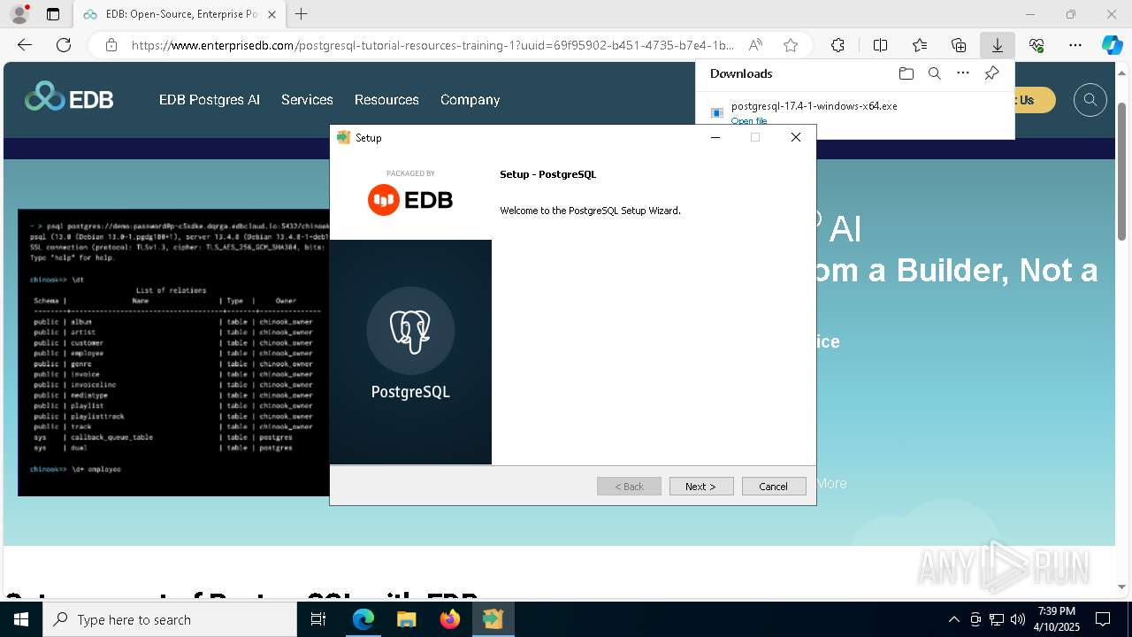Click postgresql-17.4-1-windows-x64.exe download entry

[x=814, y=106]
